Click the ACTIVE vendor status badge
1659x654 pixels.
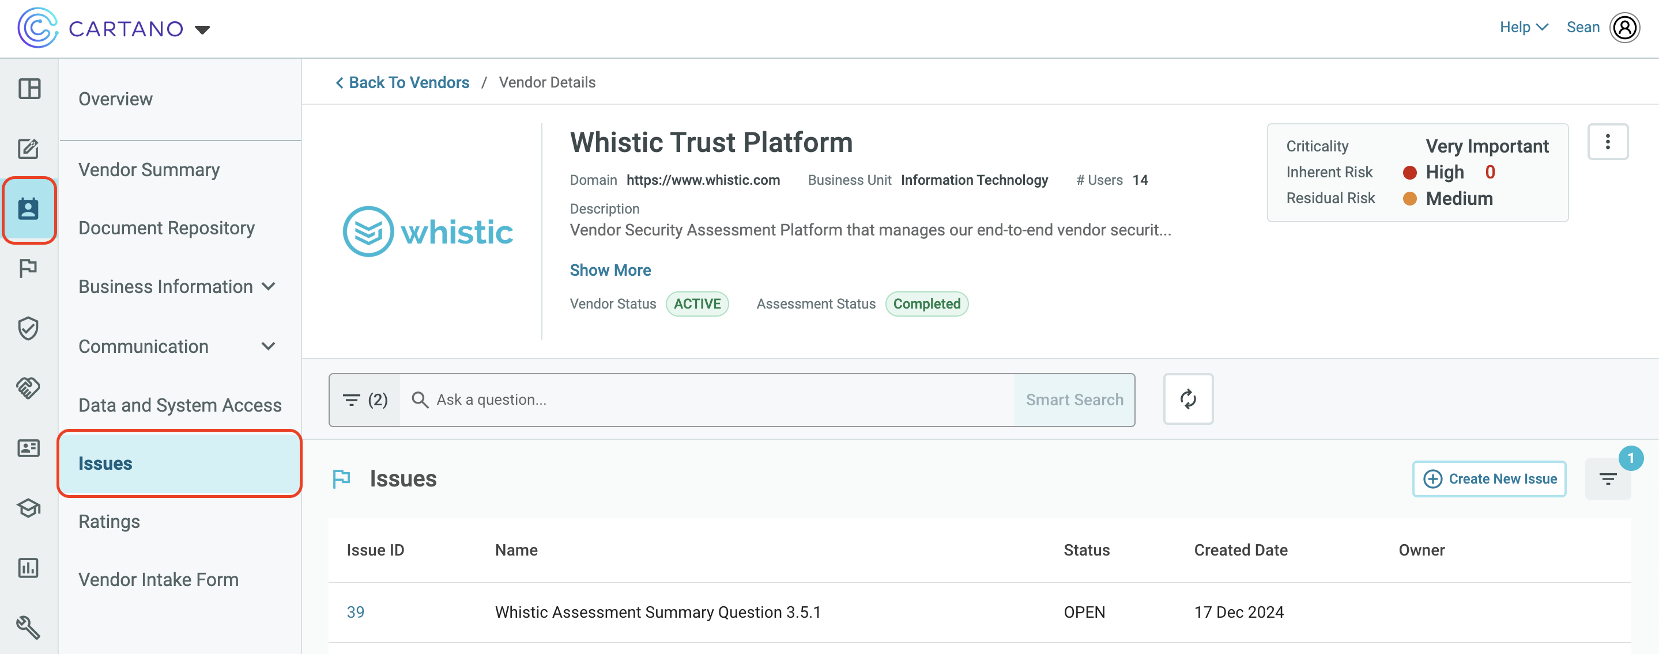[697, 303]
